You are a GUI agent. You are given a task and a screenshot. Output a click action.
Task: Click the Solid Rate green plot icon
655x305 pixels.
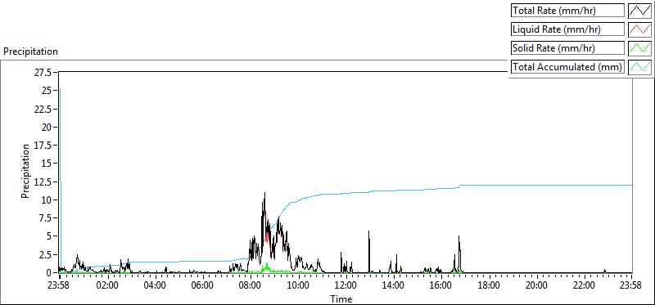[x=639, y=48]
